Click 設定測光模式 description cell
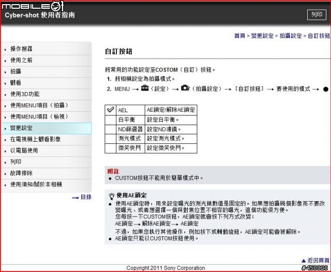Image resolution: width=331 pixels, height=272 pixels. click(171, 139)
